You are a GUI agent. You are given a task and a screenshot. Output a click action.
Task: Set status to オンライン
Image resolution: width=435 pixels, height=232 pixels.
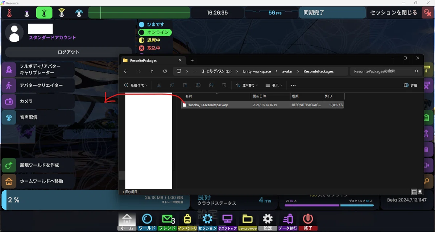(154, 32)
